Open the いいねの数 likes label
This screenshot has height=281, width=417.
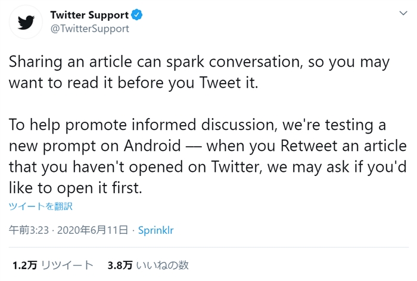click(x=163, y=265)
